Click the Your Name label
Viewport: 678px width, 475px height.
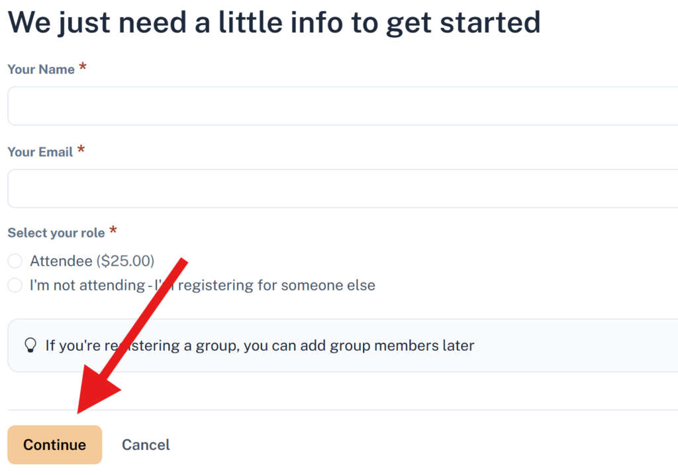pos(40,69)
